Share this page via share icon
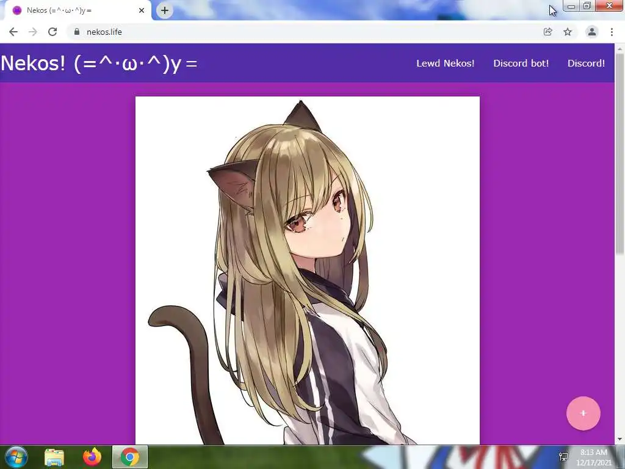 [x=547, y=32]
